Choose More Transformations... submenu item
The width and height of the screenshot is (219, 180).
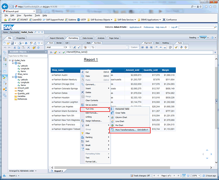130,130
